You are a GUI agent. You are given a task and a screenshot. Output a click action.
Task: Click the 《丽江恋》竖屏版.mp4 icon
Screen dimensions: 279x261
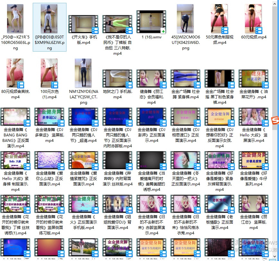(x=253, y=204)
